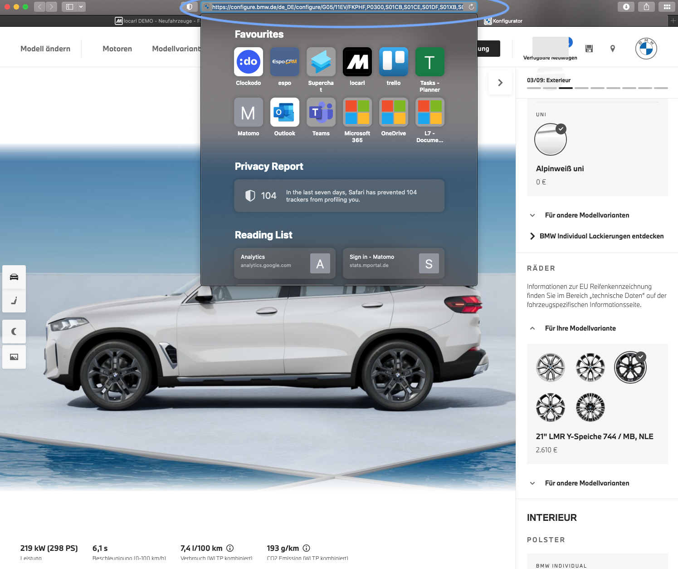Open 'BMW Individual Lackierungen entdecken' link
The image size is (678, 569).
[601, 236]
